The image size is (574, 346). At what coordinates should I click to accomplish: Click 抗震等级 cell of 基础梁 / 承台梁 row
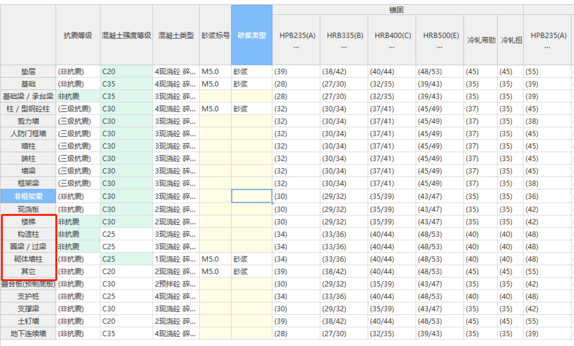pos(78,96)
